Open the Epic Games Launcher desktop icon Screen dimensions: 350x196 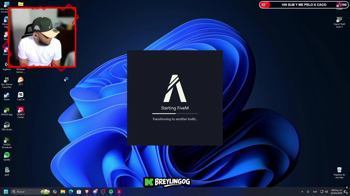coord(7,82)
